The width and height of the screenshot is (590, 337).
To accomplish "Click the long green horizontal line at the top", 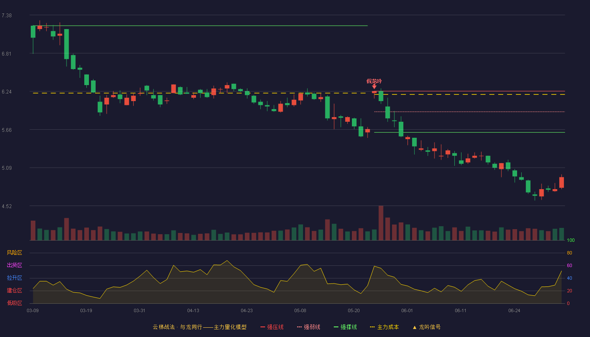I will 200,26.
